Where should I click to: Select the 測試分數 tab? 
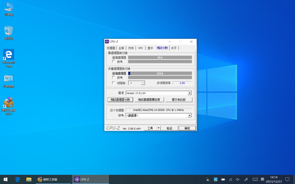point(162,48)
